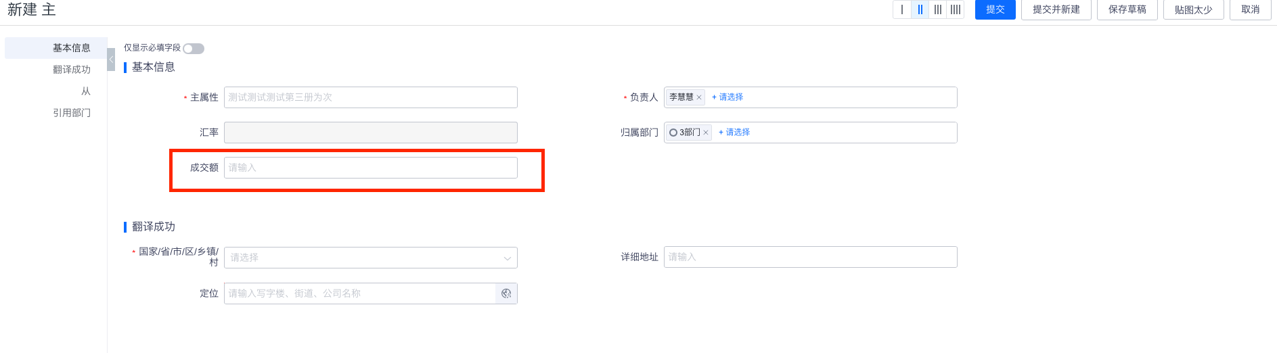Remove 李慧慧 tag from 负责人
The image size is (1277, 353).
[699, 97]
